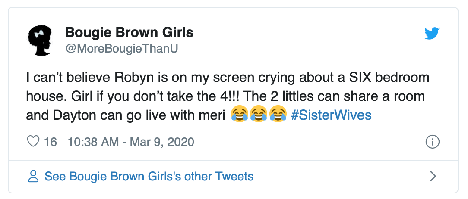Like the tweet with the heart icon
The height and width of the screenshot is (199, 468).
[x=33, y=141]
